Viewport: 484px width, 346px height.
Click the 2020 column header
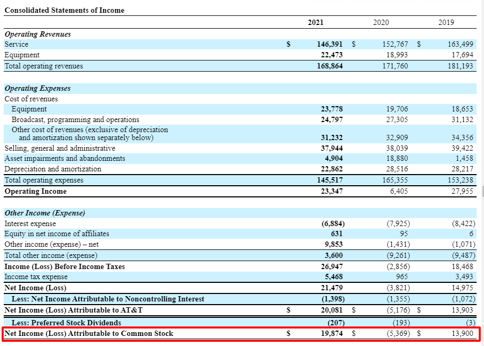(381, 22)
